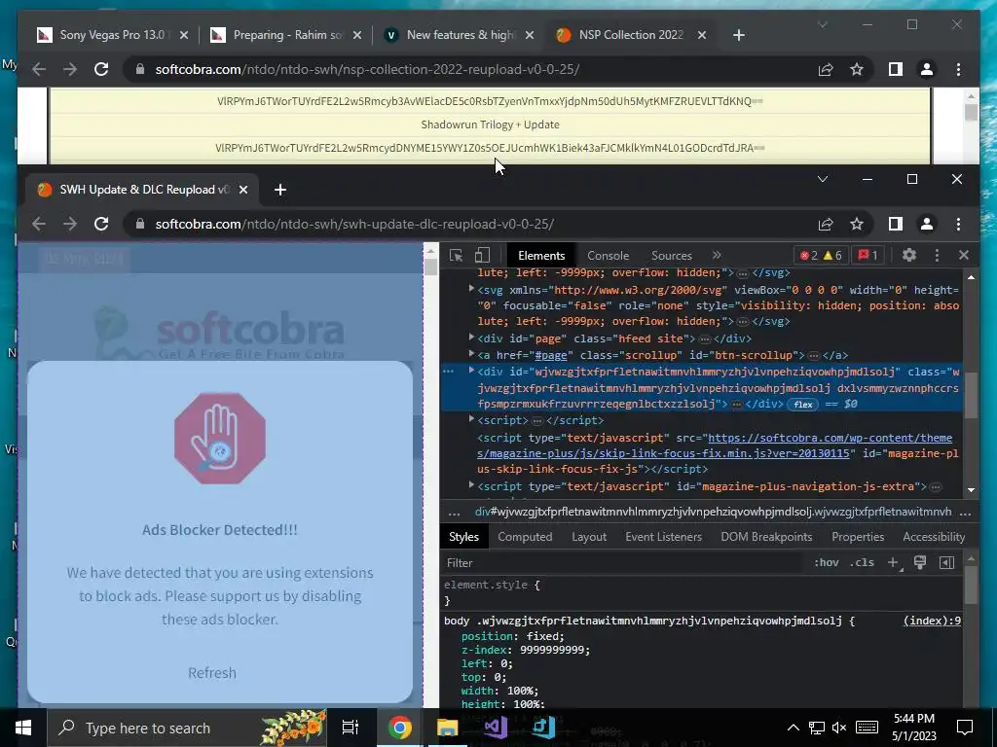Open the (index):9 stylesheet source link
The width and height of the screenshot is (997, 747).
point(932,621)
